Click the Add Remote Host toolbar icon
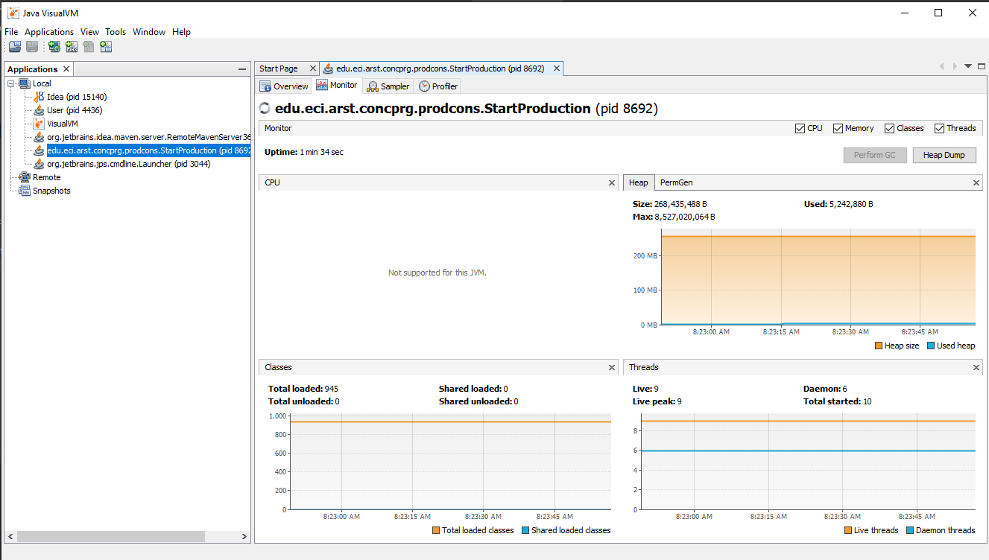 click(54, 47)
